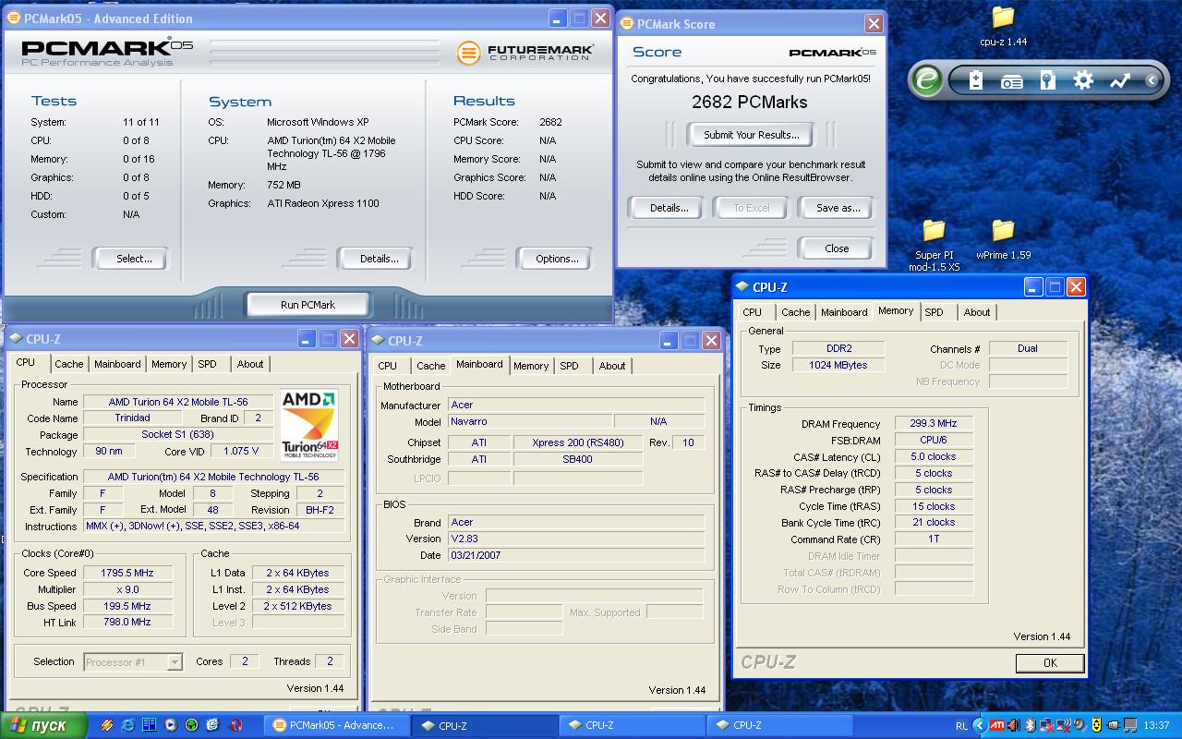The height and width of the screenshot is (739, 1182).
Task: Click Close in PCMark Score dialog
Action: click(837, 248)
